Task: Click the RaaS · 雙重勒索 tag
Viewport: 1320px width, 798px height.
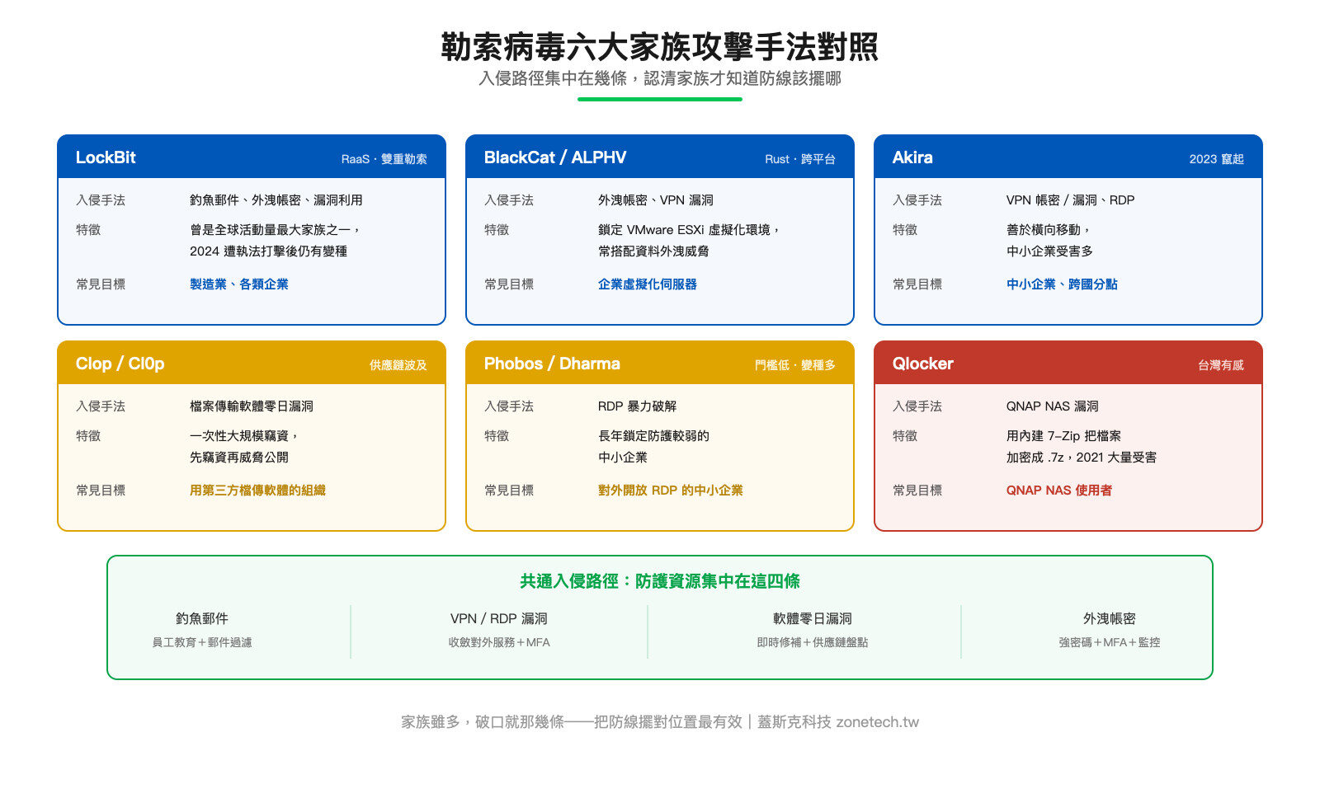Action: [384, 159]
